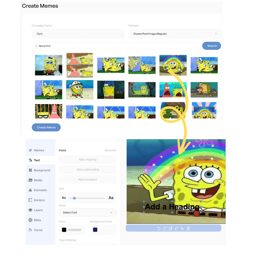Click the #000000 hex color value
257x257 pixels.
point(75,230)
